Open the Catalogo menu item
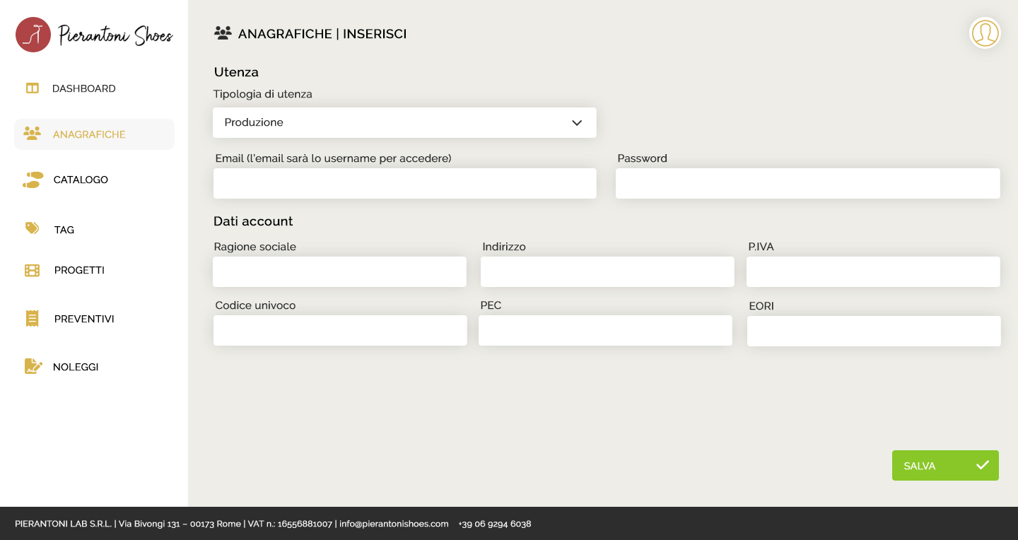 coord(81,180)
